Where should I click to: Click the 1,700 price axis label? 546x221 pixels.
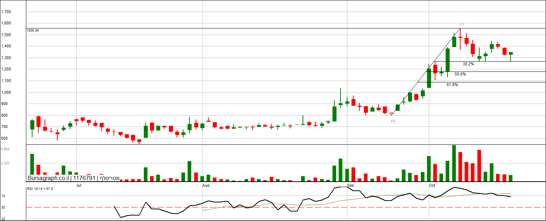click(6, 12)
